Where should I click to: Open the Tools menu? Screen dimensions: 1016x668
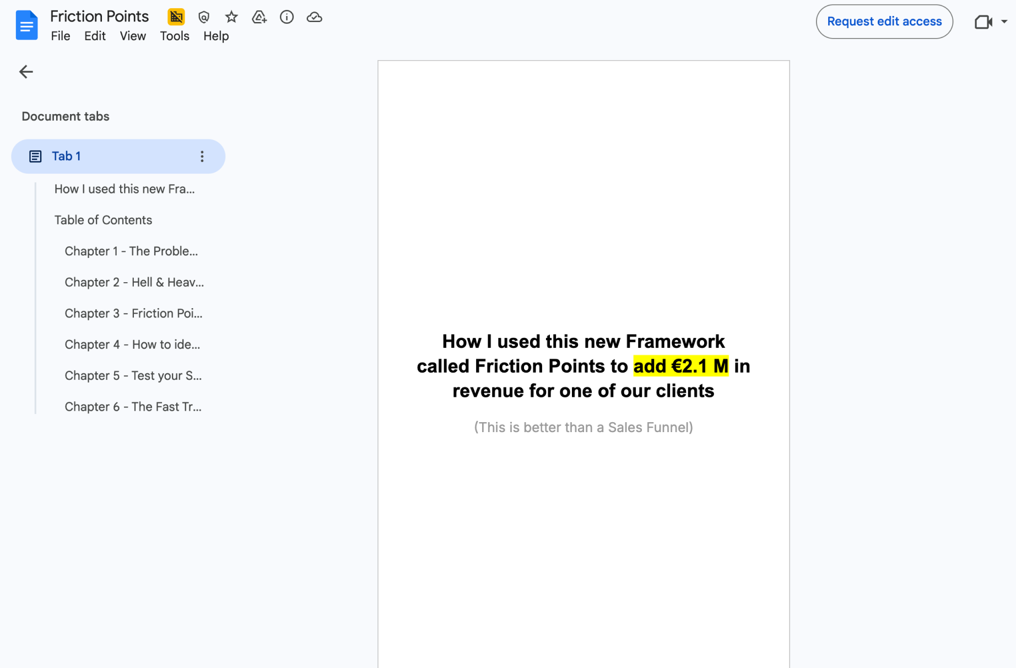click(175, 36)
